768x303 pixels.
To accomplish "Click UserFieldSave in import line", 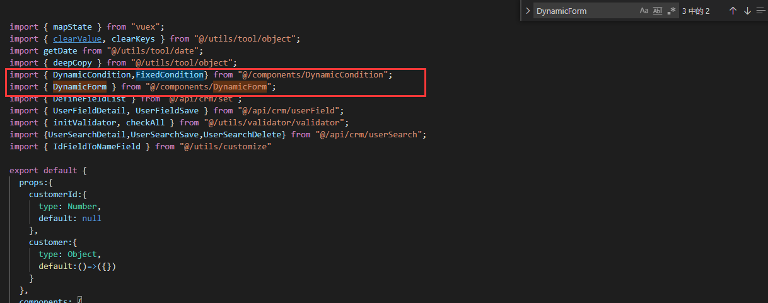I will coord(167,110).
